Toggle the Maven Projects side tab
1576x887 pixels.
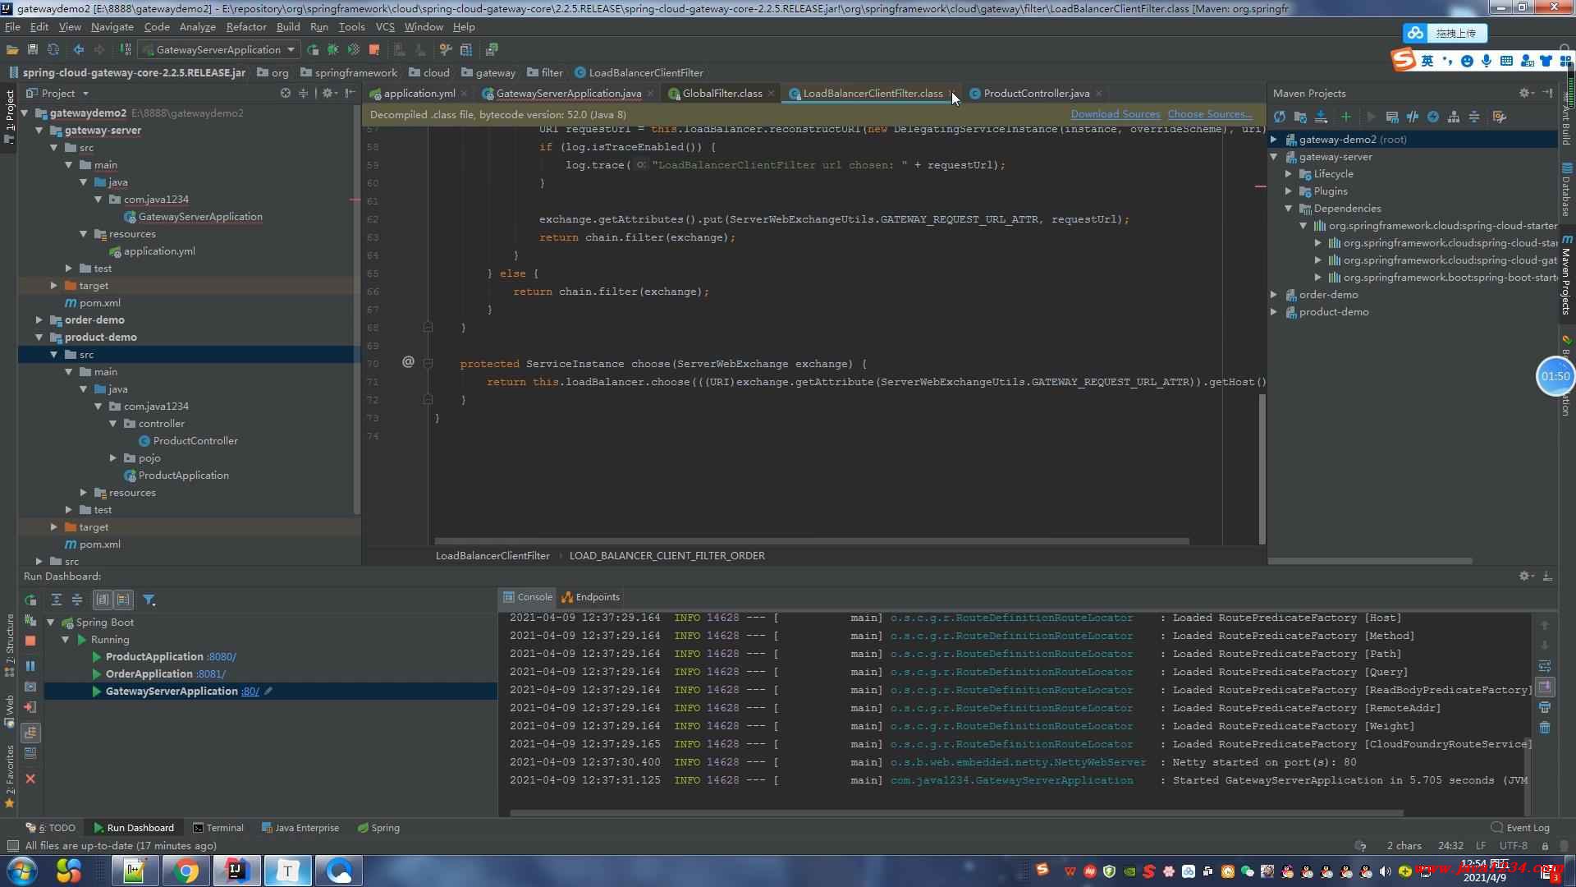tap(1566, 277)
